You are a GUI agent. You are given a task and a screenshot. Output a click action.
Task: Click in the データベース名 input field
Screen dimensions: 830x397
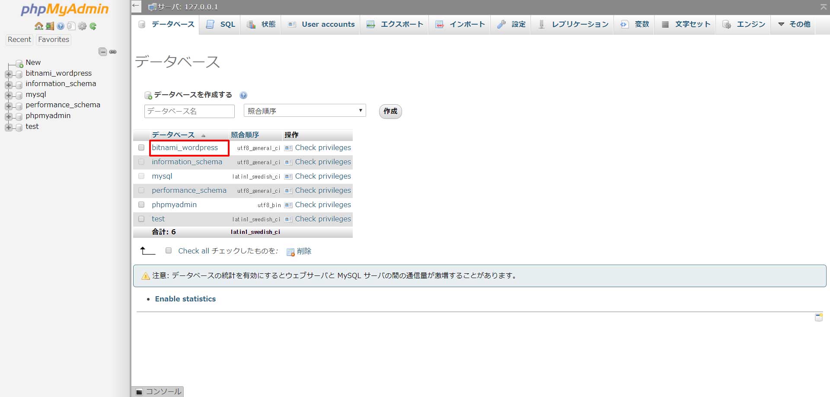pyautogui.click(x=189, y=111)
